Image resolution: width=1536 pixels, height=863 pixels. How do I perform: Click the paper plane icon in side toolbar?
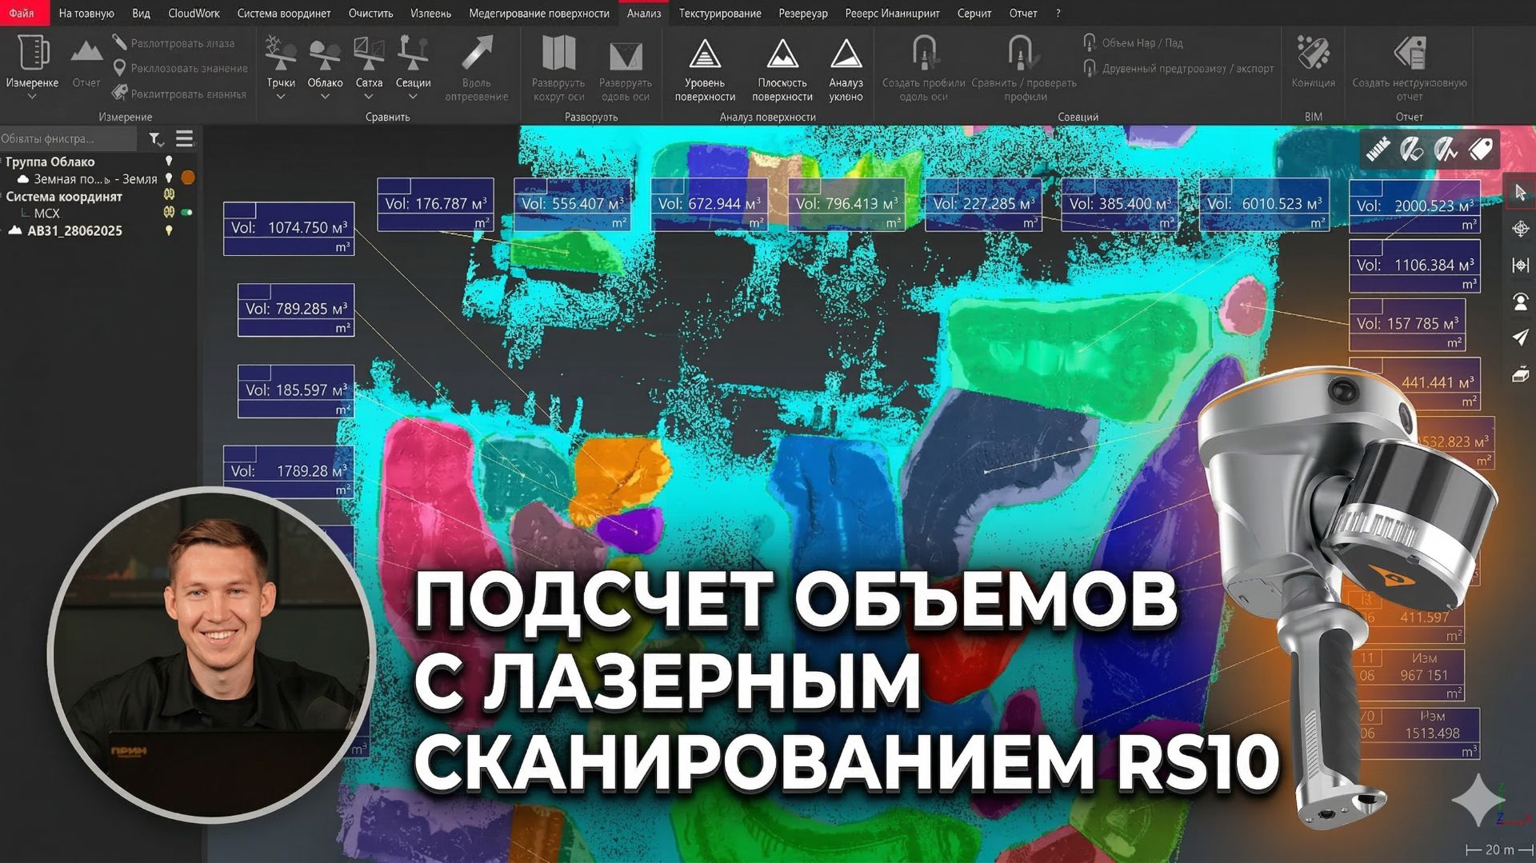click(x=1520, y=337)
